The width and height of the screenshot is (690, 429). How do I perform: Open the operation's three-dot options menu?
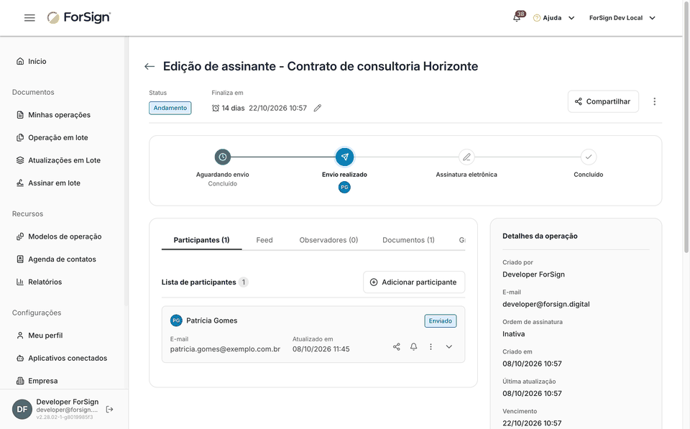[654, 101]
